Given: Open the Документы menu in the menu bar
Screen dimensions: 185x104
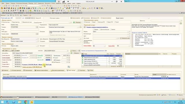Looking at the screenshot, I should point(48,3).
